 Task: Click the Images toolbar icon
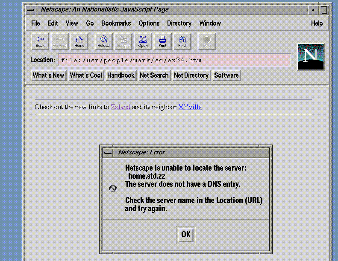pyautogui.click(x=123, y=41)
